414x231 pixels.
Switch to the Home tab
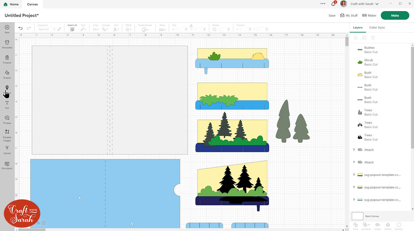[11, 4]
